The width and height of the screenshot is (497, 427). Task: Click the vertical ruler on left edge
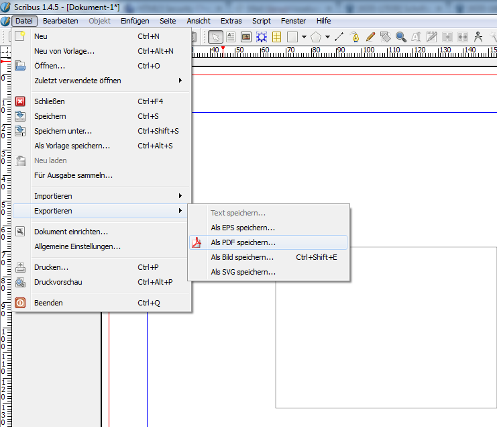(x=6, y=241)
